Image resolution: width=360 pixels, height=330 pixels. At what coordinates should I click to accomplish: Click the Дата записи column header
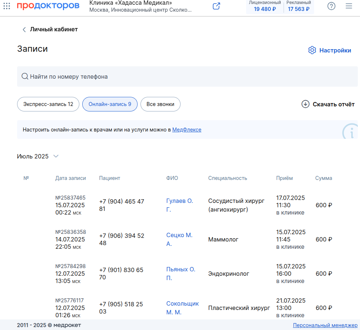pyautogui.click(x=71, y=178)
